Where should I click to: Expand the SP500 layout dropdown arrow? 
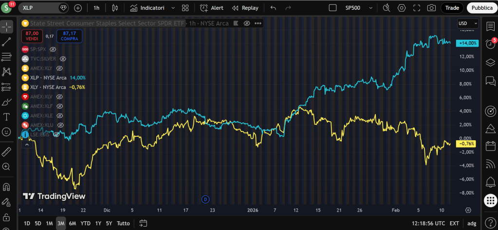tap(371, 8)
